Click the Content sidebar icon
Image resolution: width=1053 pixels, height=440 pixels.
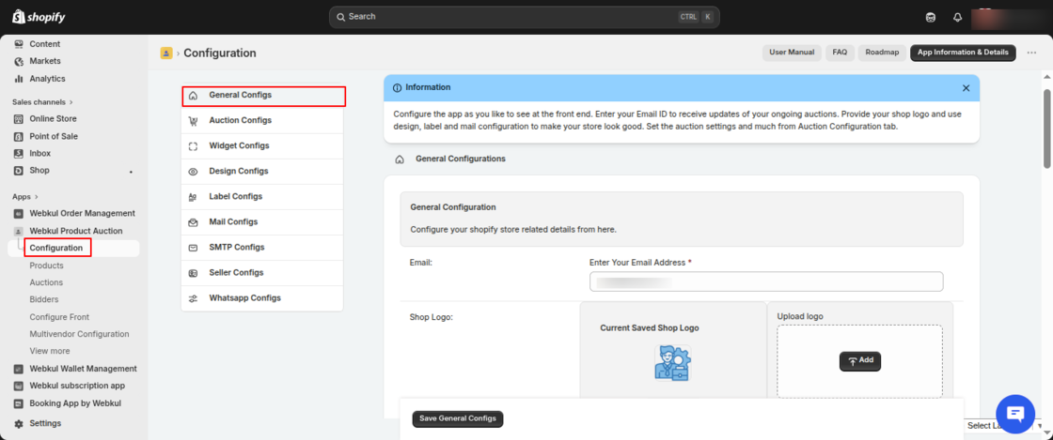pos(19,44)
